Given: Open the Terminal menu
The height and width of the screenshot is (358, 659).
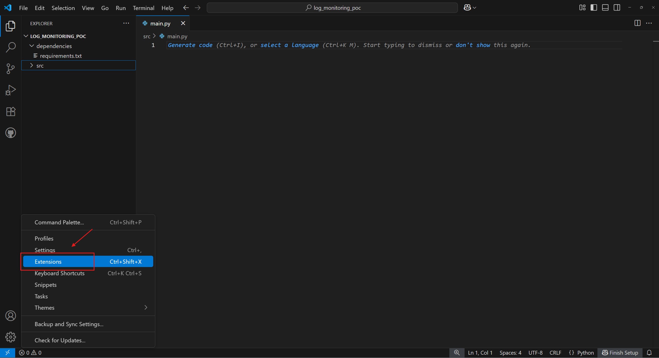Looking at the screenshot, I should pyautogui.click(x=143, y=8).
